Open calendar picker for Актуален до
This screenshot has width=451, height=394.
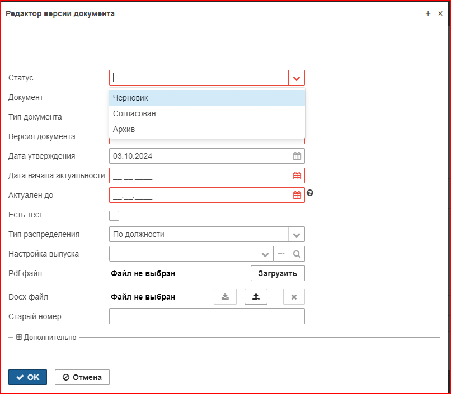coord(297,195)
